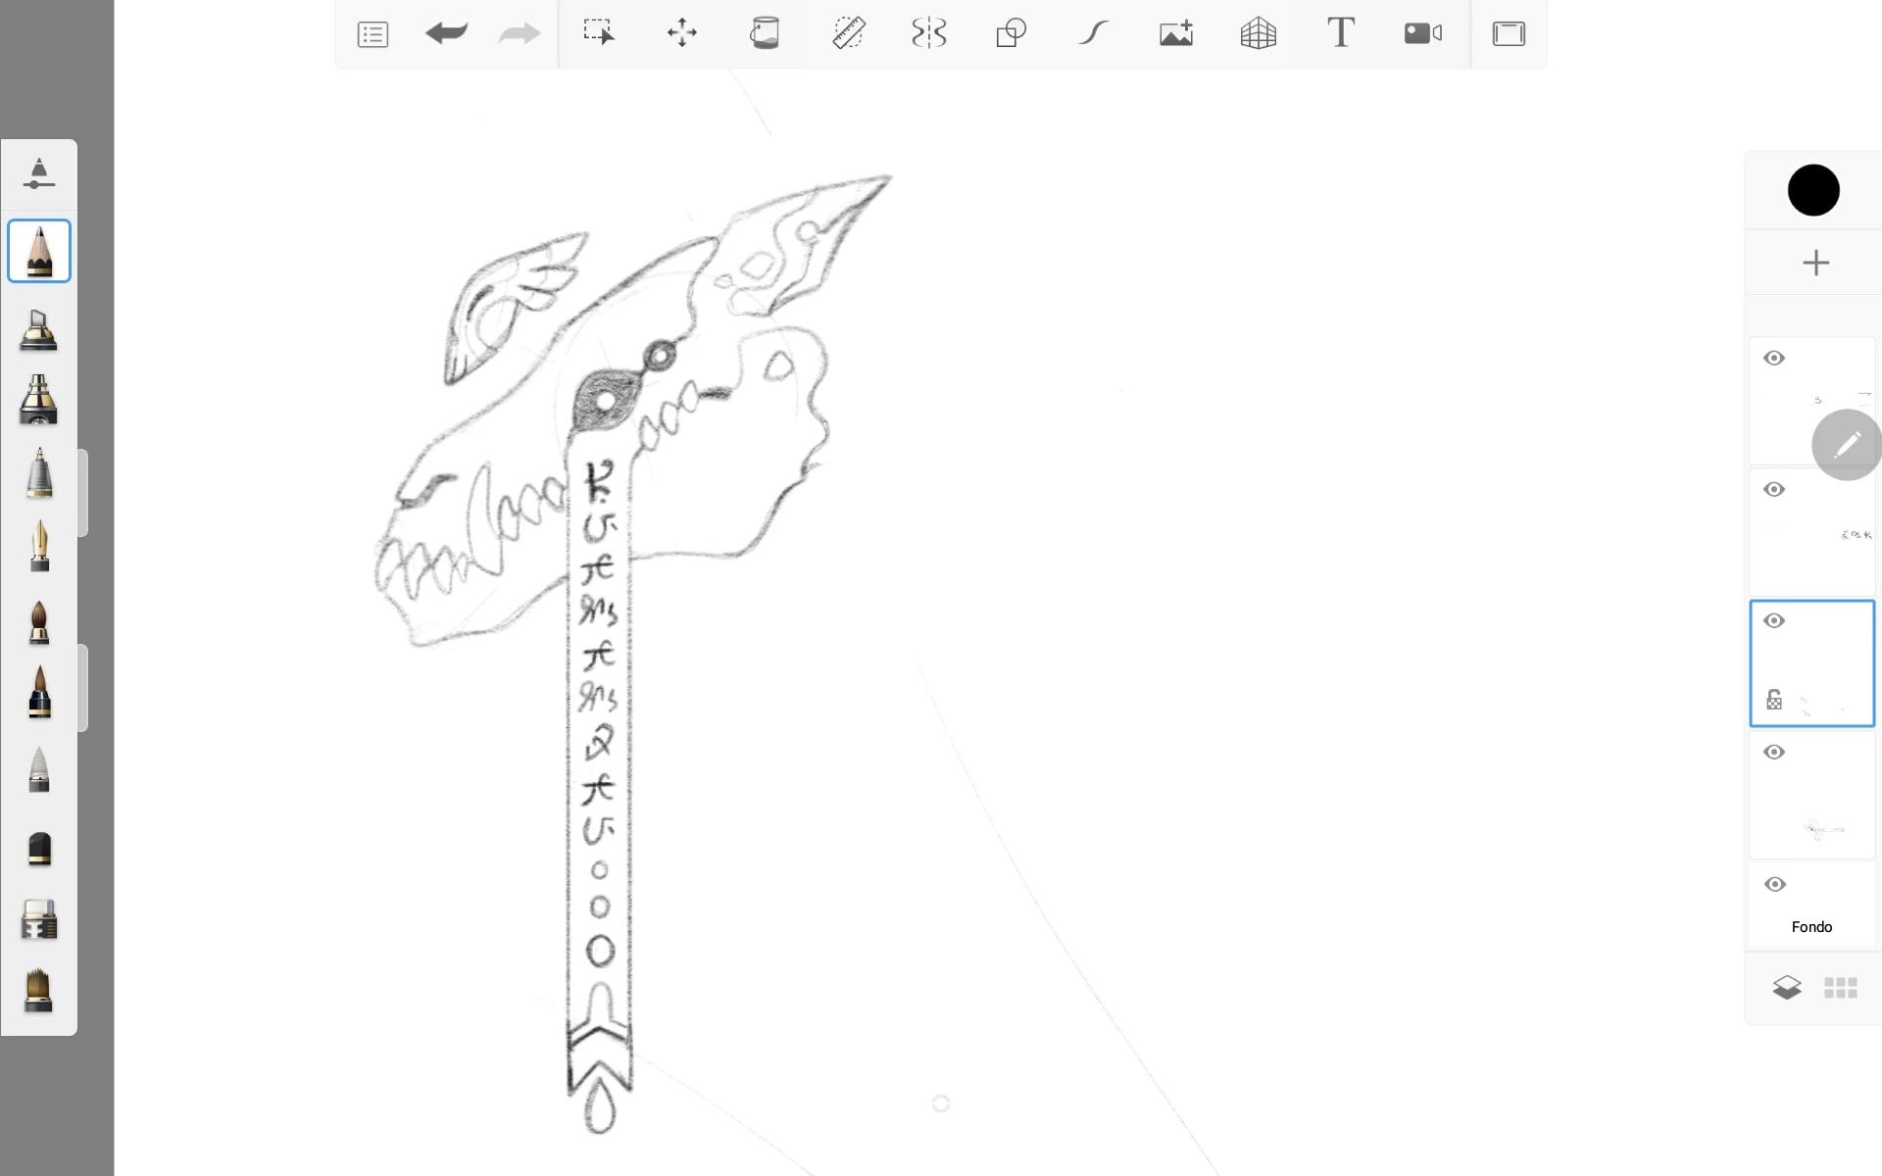This screenshot has width=1882, height=1176.
Task: Open the Import Image tool
Action: pos(1175,33)
